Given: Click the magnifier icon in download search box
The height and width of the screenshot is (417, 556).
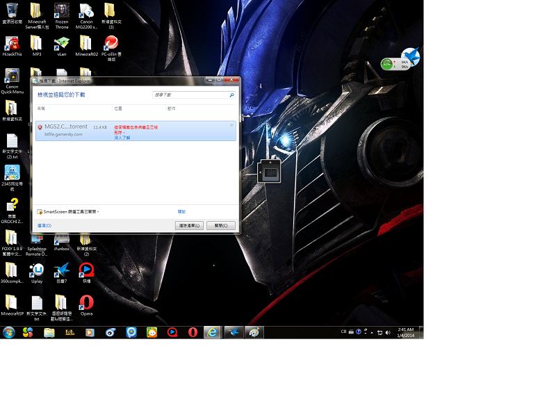Looking at the screenshot, I should click(x=231, y=95).
